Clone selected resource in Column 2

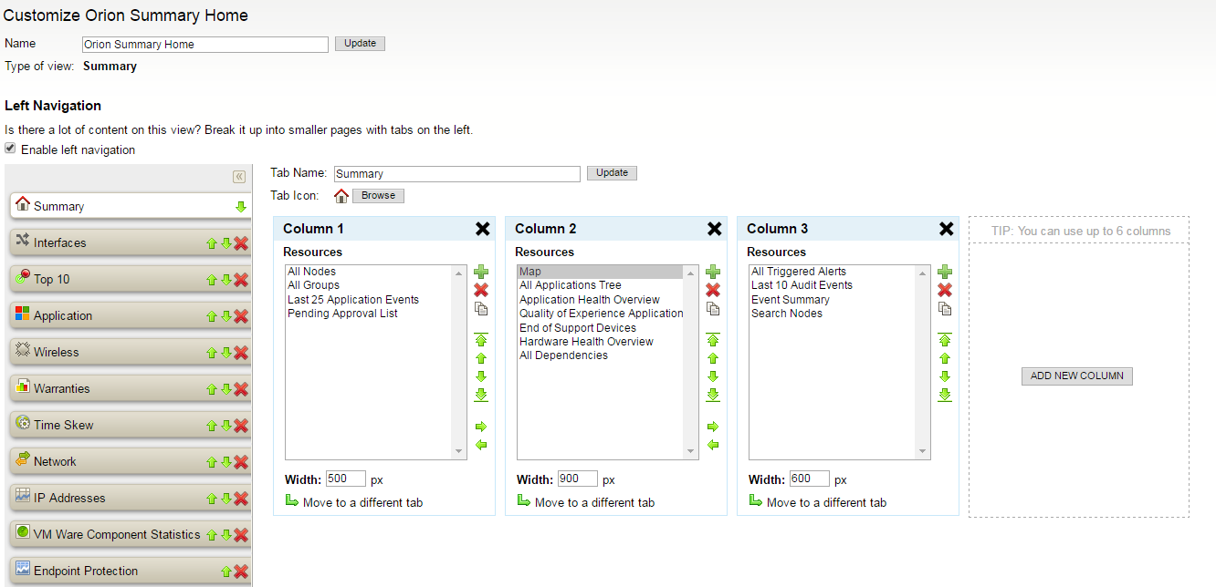pos(713,309)
